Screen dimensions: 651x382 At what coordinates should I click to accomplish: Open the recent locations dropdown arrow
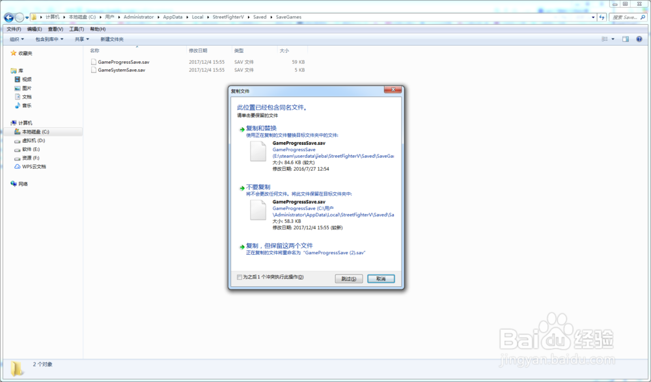[x=27, y=18]
